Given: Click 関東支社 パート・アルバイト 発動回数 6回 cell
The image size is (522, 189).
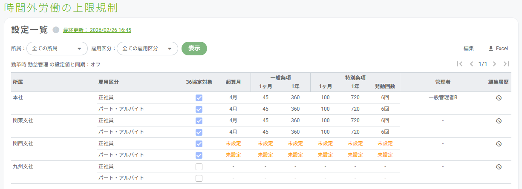Looking at the screenshot, I should pos(385,132).
